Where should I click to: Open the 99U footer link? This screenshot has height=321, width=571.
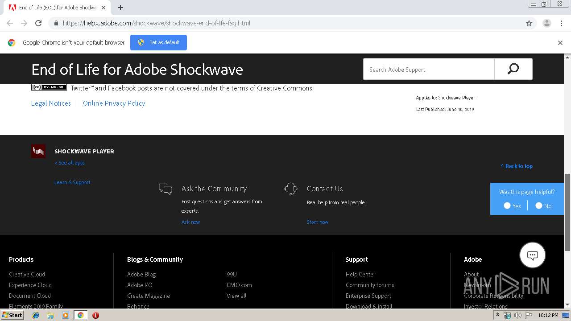(232, 274)
